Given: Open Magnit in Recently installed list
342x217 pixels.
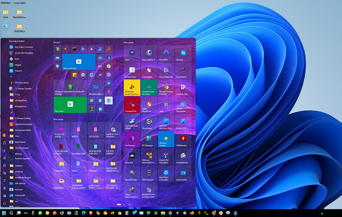Looking at the screenshot, I should 28,65.
